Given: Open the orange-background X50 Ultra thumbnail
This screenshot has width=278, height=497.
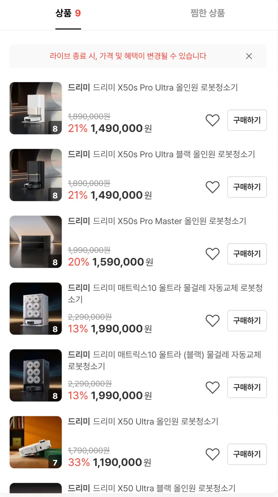Looking at the screenshot, I should click(x=36, y=442).
